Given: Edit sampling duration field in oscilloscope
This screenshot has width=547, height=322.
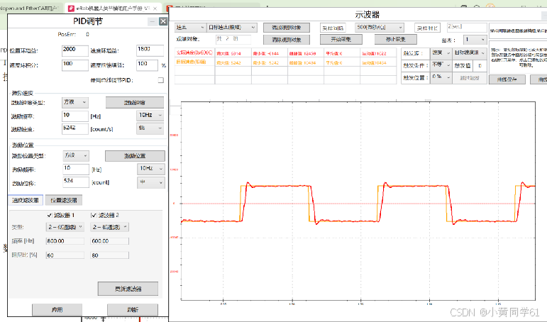Looking at the screenshot, I should (x=467, y=28).
